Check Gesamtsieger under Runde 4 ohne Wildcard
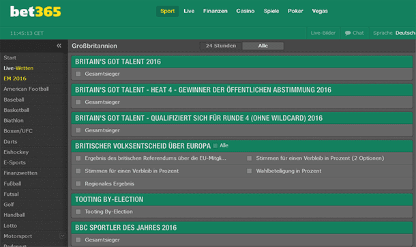Image resolution: width=416 pixels, height=247 pixels. point(78,130)
